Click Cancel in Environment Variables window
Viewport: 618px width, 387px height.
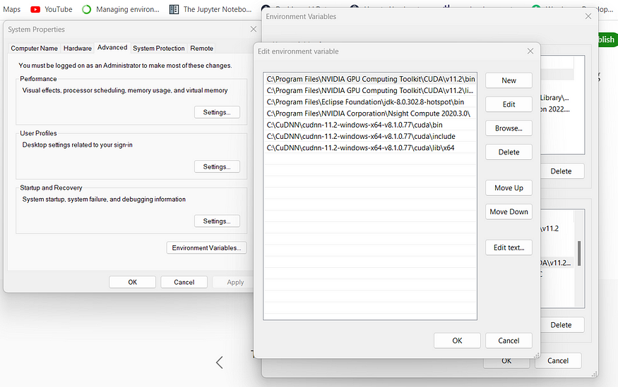(x=558, y=361)
